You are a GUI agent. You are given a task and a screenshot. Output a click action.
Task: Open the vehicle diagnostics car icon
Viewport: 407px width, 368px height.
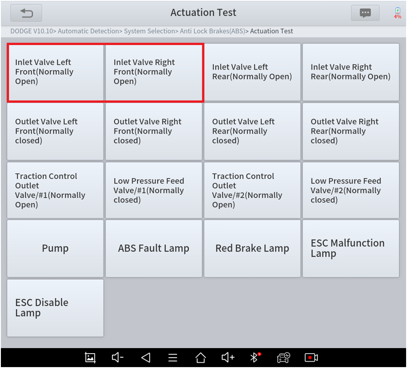(283, 358)
